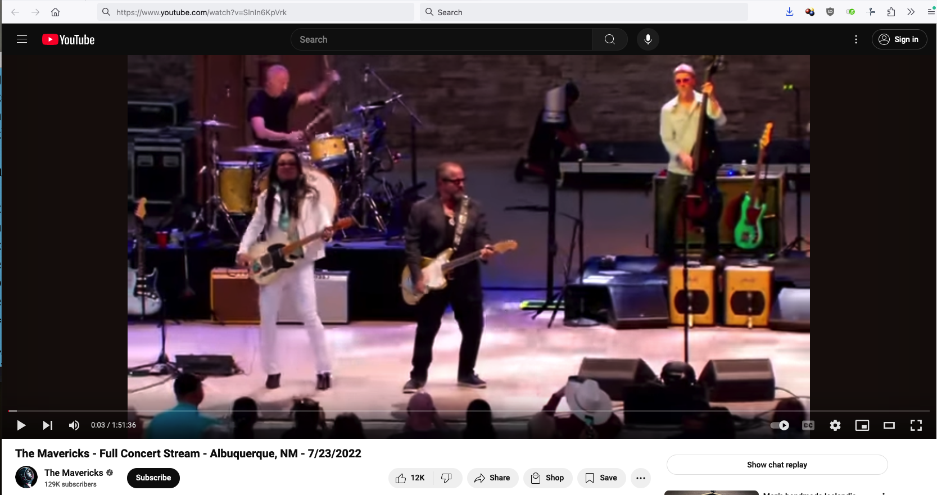Open the sparkle plus toolbar icon
Screen dimensions: 937x495
coord(871,12)
